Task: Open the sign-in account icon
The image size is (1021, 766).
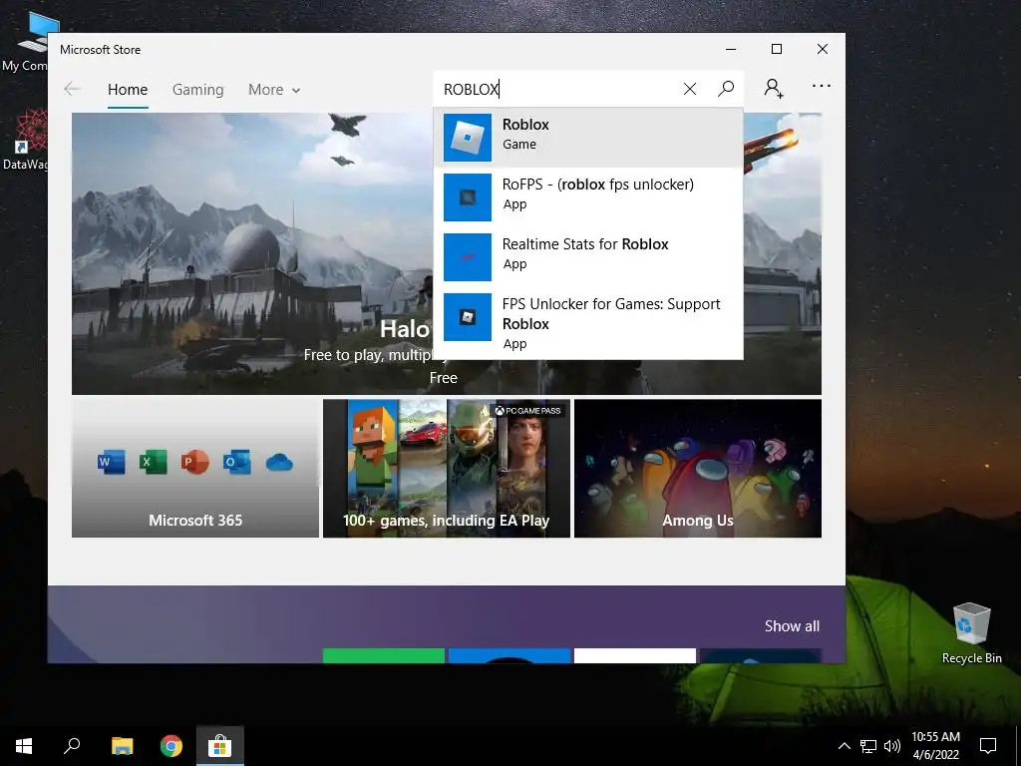Action: pos(774,88)
